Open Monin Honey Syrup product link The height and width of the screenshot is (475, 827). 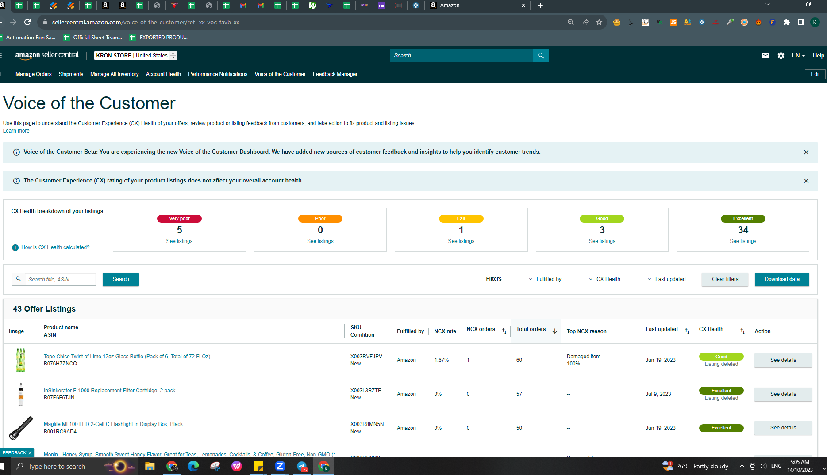pyautogui.click(x=190, y=454)
